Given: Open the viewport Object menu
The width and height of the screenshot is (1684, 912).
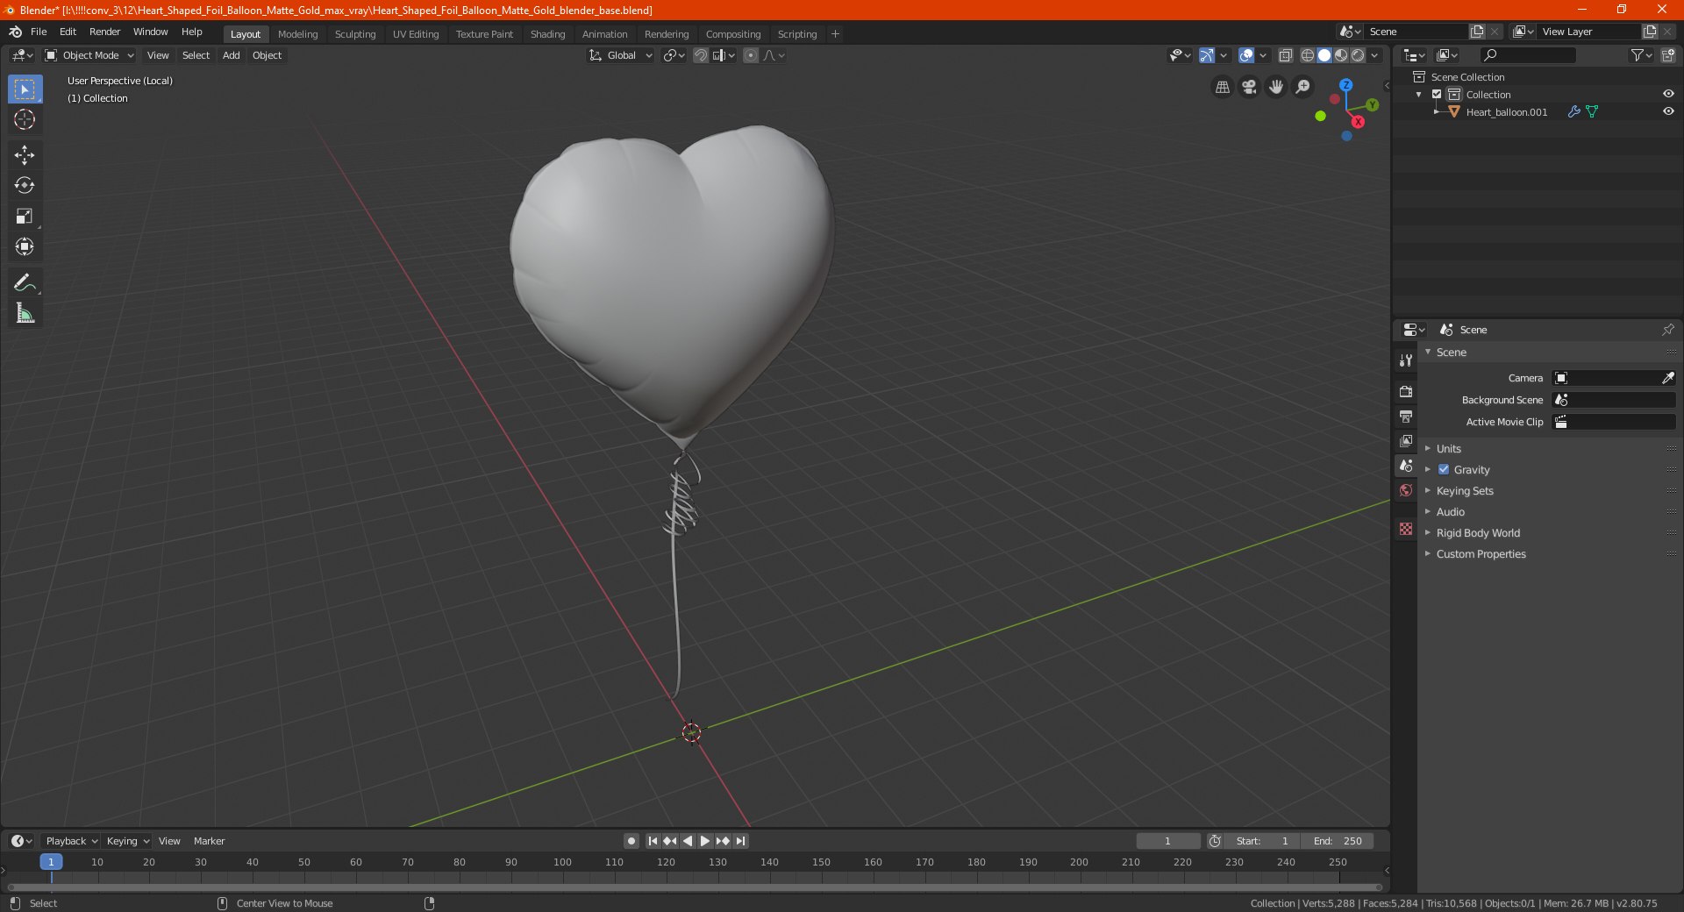Looking at the screenshot, I should (267, 55).
